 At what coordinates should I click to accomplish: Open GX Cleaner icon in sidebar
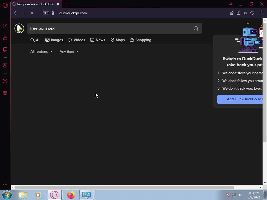[x=5, y=38]
